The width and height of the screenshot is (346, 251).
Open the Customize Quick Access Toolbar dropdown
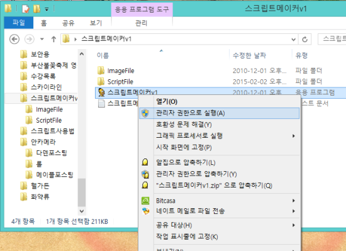[47, 9]
